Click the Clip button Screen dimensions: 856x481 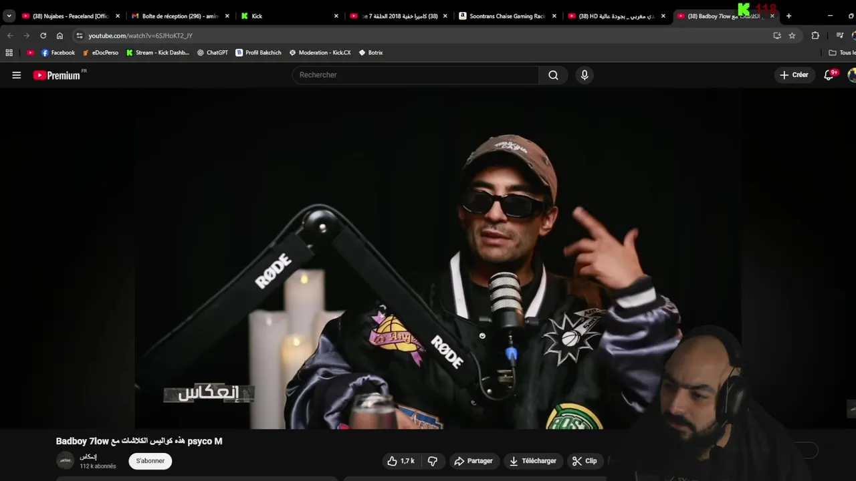click(x=584, y=461)
